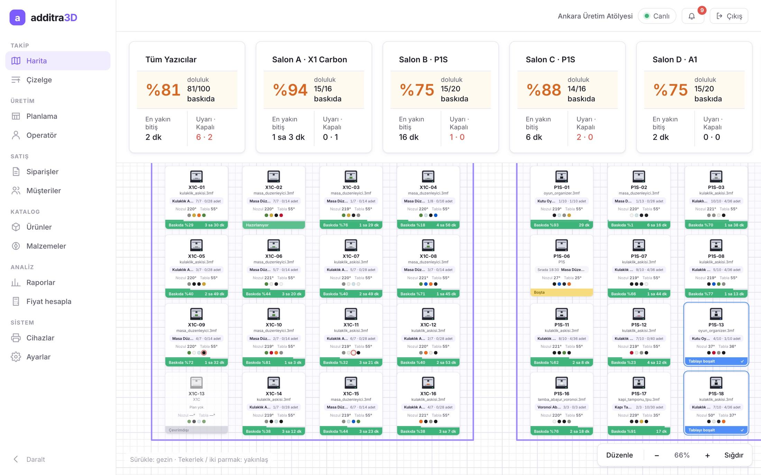Click the Harita map icon
The image size is (761, 475).
click(16, 61)
